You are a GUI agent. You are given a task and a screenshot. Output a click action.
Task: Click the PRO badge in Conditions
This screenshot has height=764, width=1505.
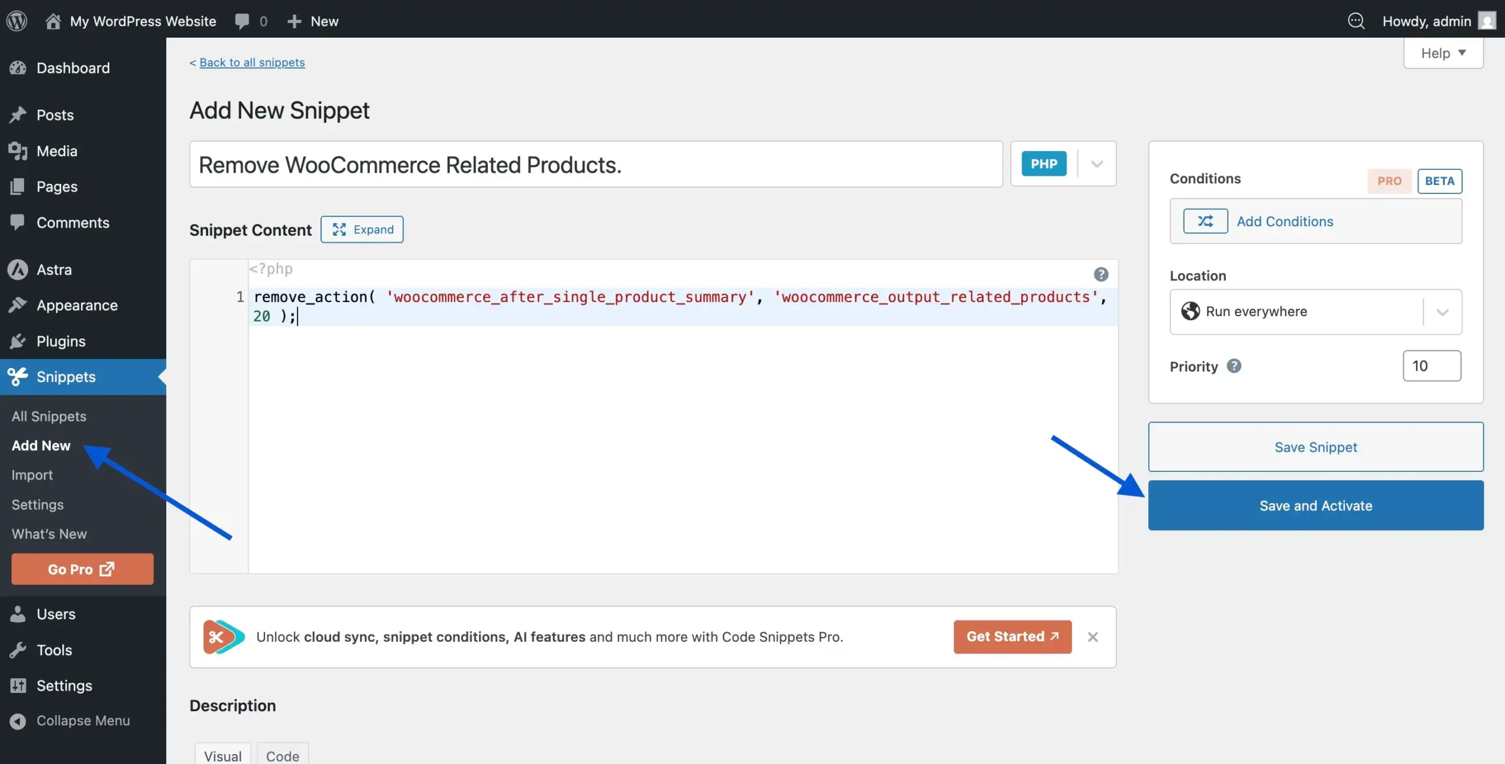(x=1389, y=181)
